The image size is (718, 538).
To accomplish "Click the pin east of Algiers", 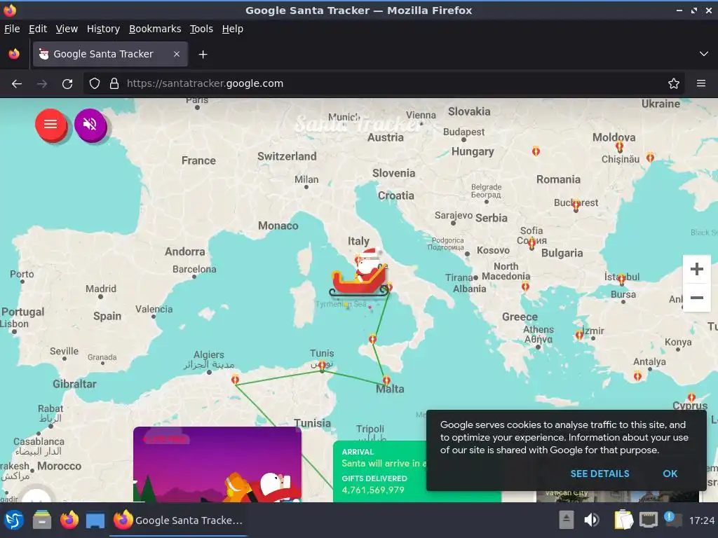I will point(236,380).
